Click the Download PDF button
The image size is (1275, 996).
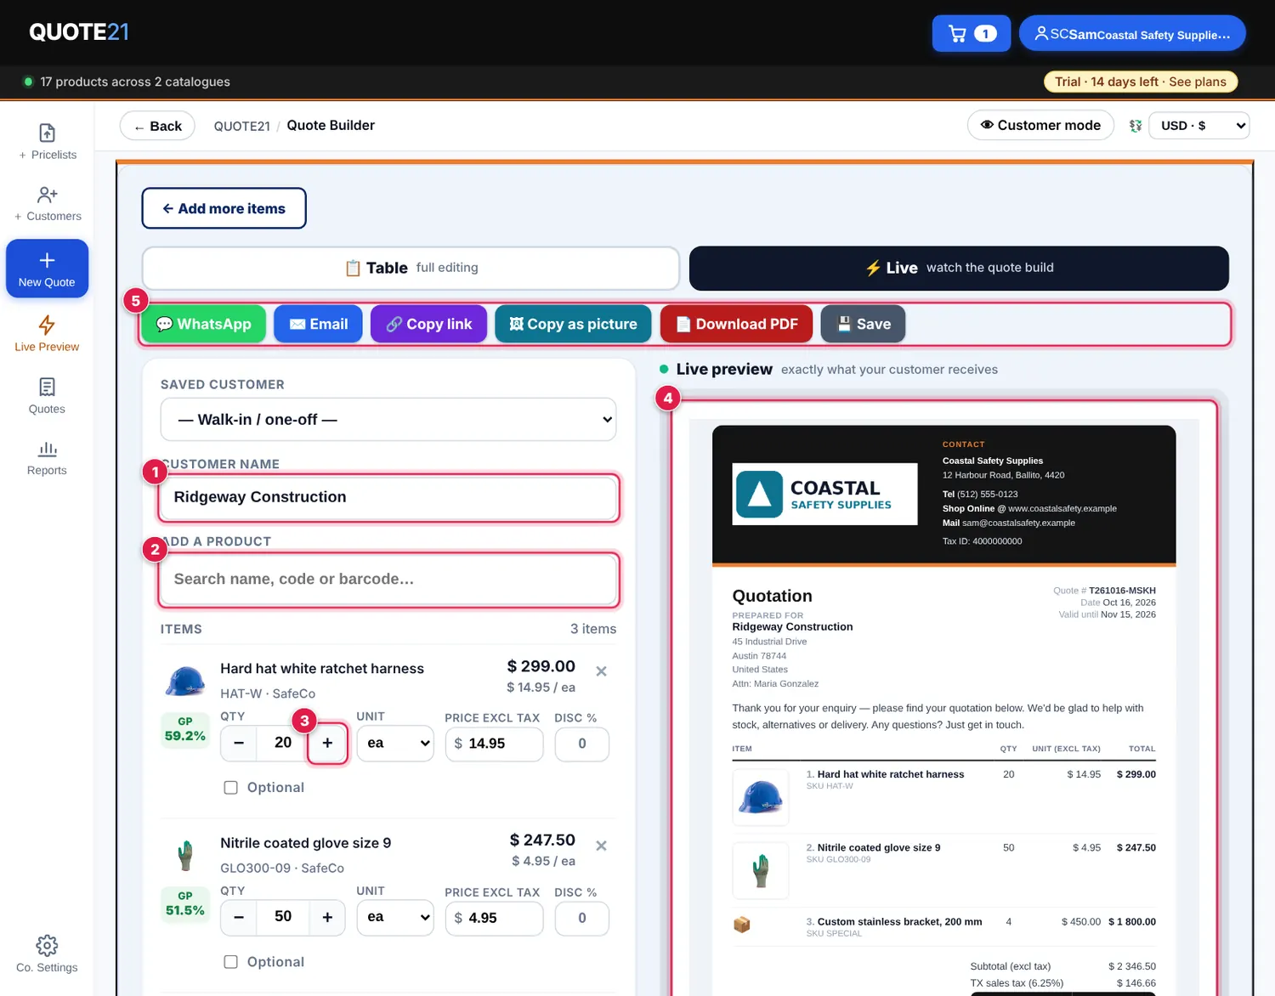pos(736,325)
